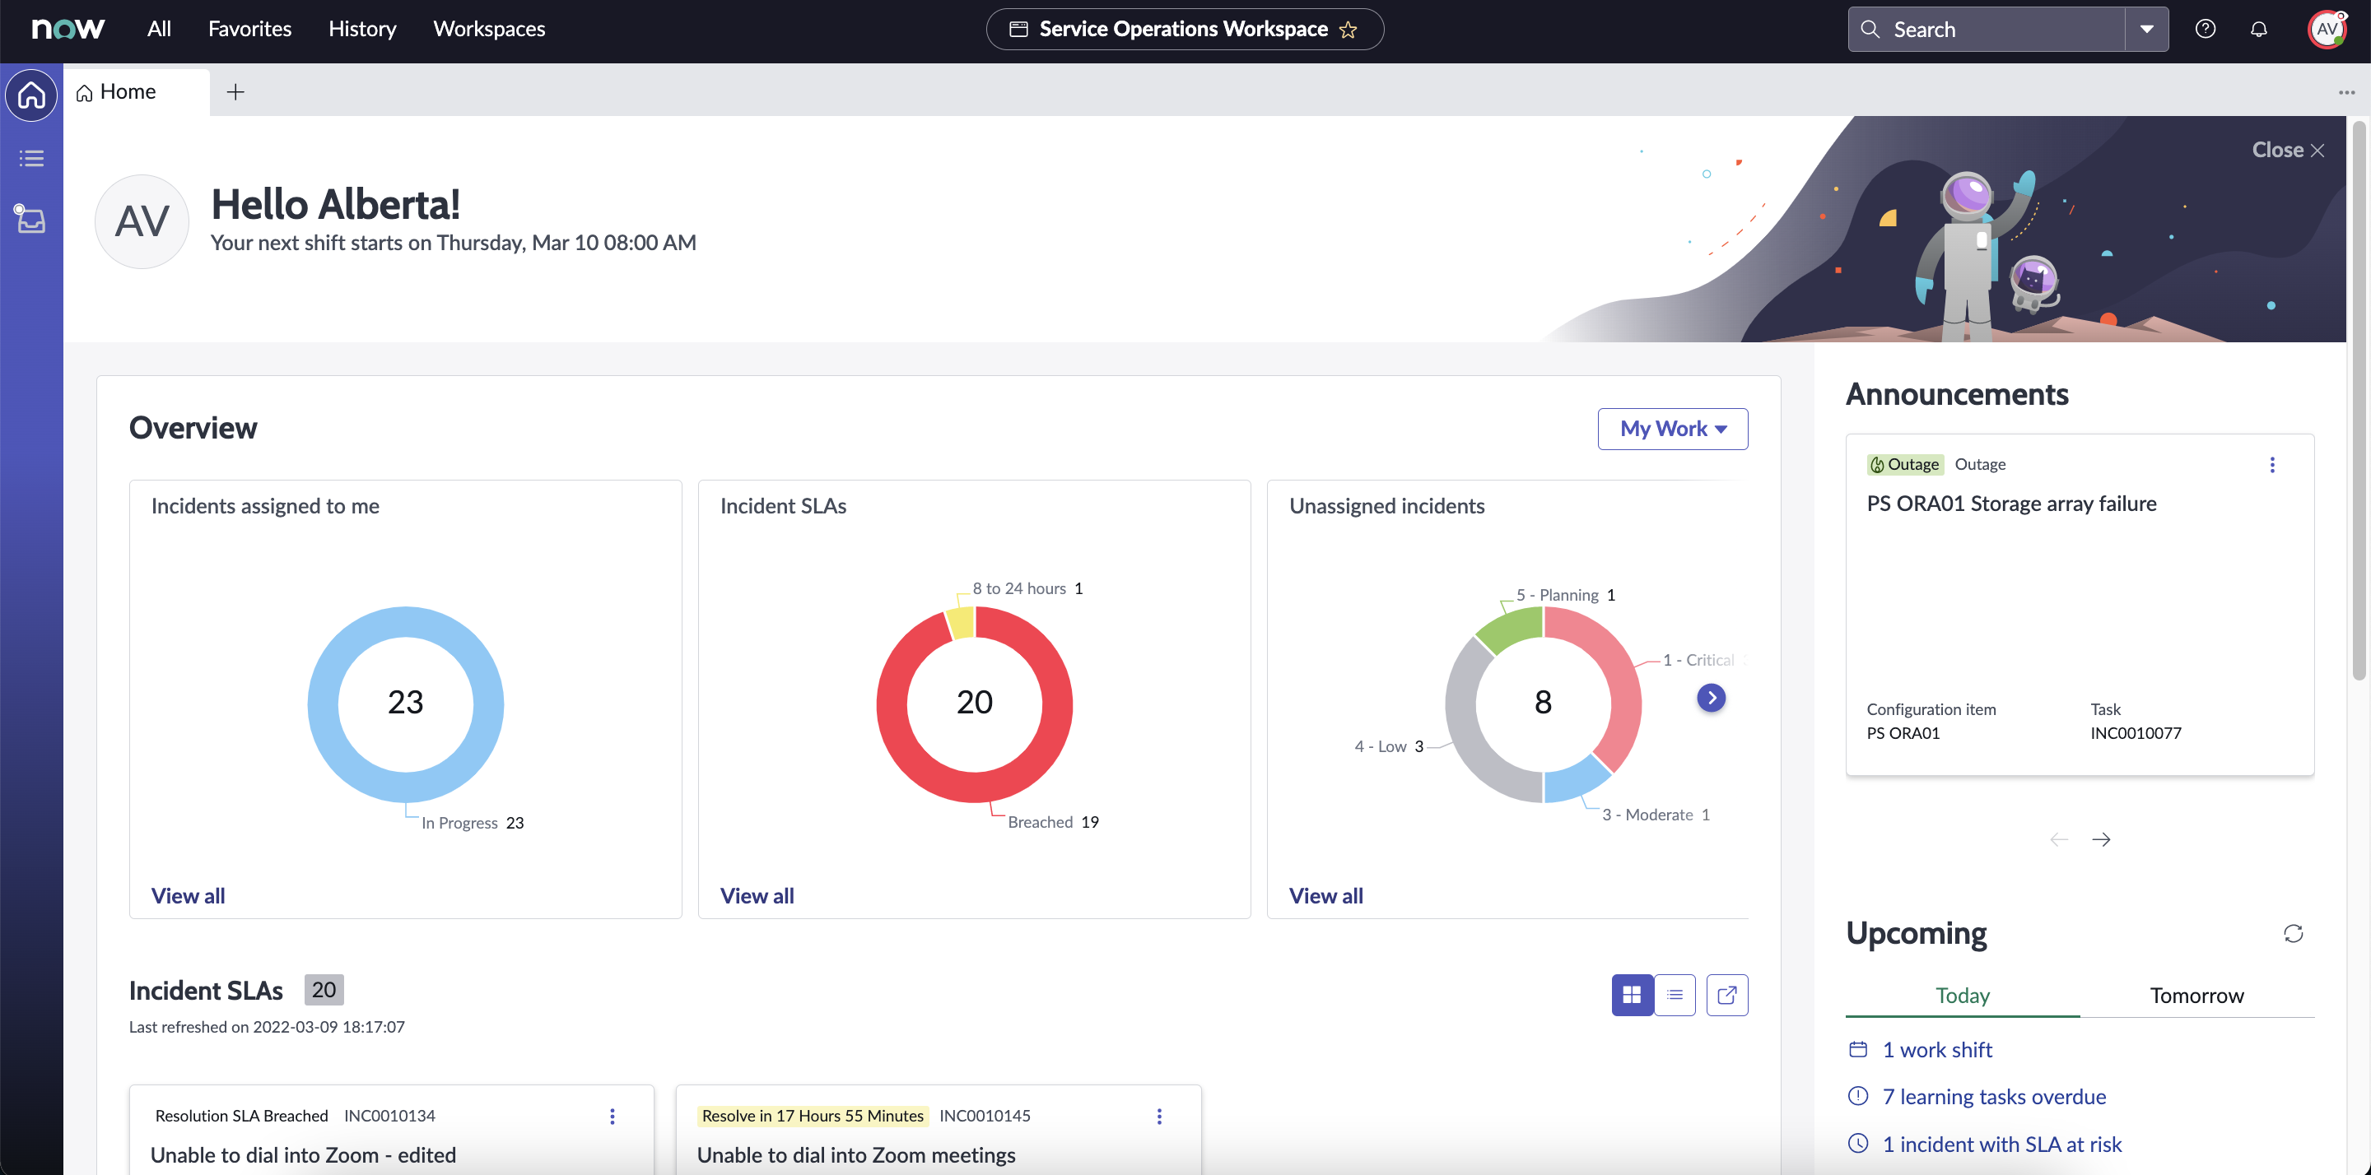Open the History menu
The width and height of the screenshot is (2371, 1175).
pyautogui.click(x=361, y=29)
